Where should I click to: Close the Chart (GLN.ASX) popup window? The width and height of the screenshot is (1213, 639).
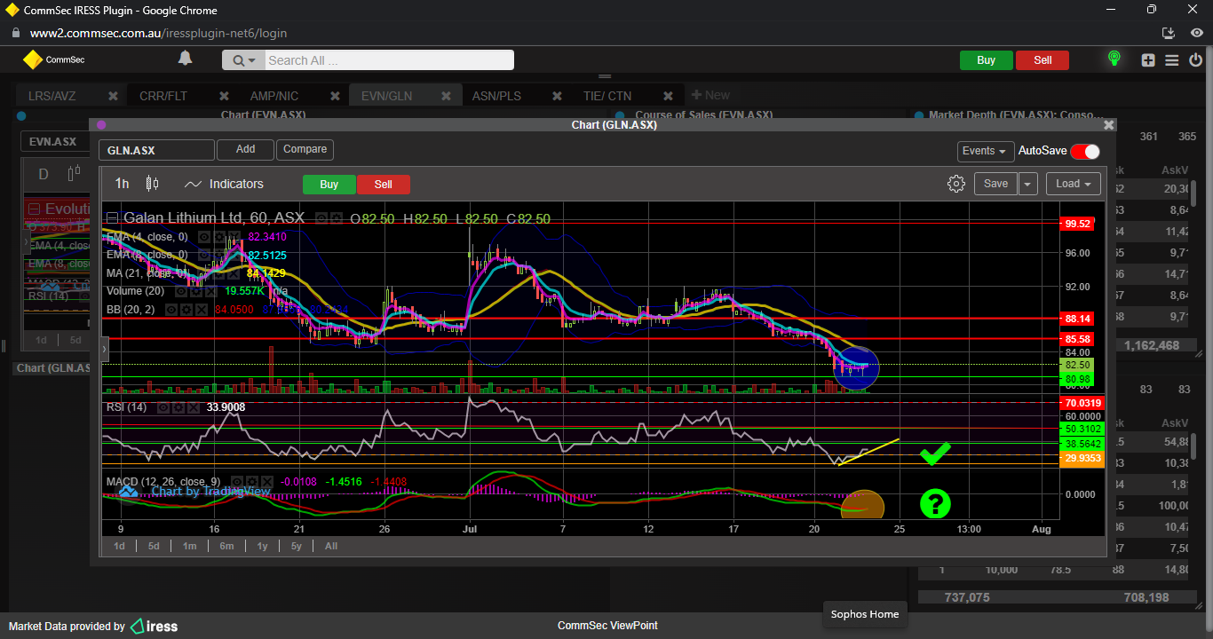(1108, 125)
